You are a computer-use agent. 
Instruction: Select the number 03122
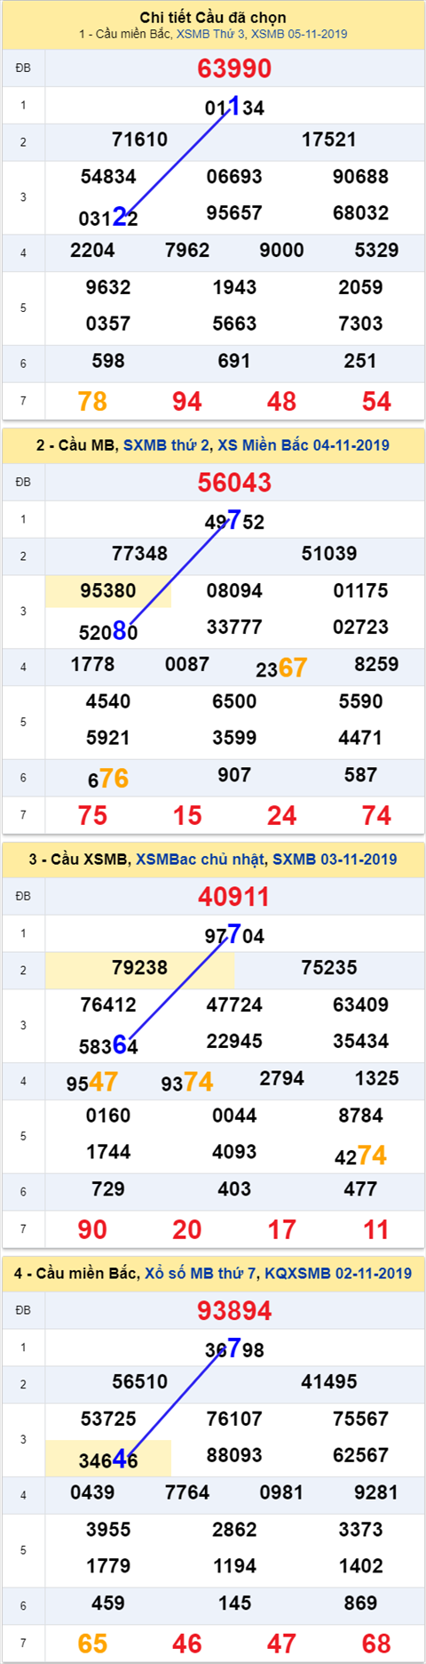click(x=108, y=218)
